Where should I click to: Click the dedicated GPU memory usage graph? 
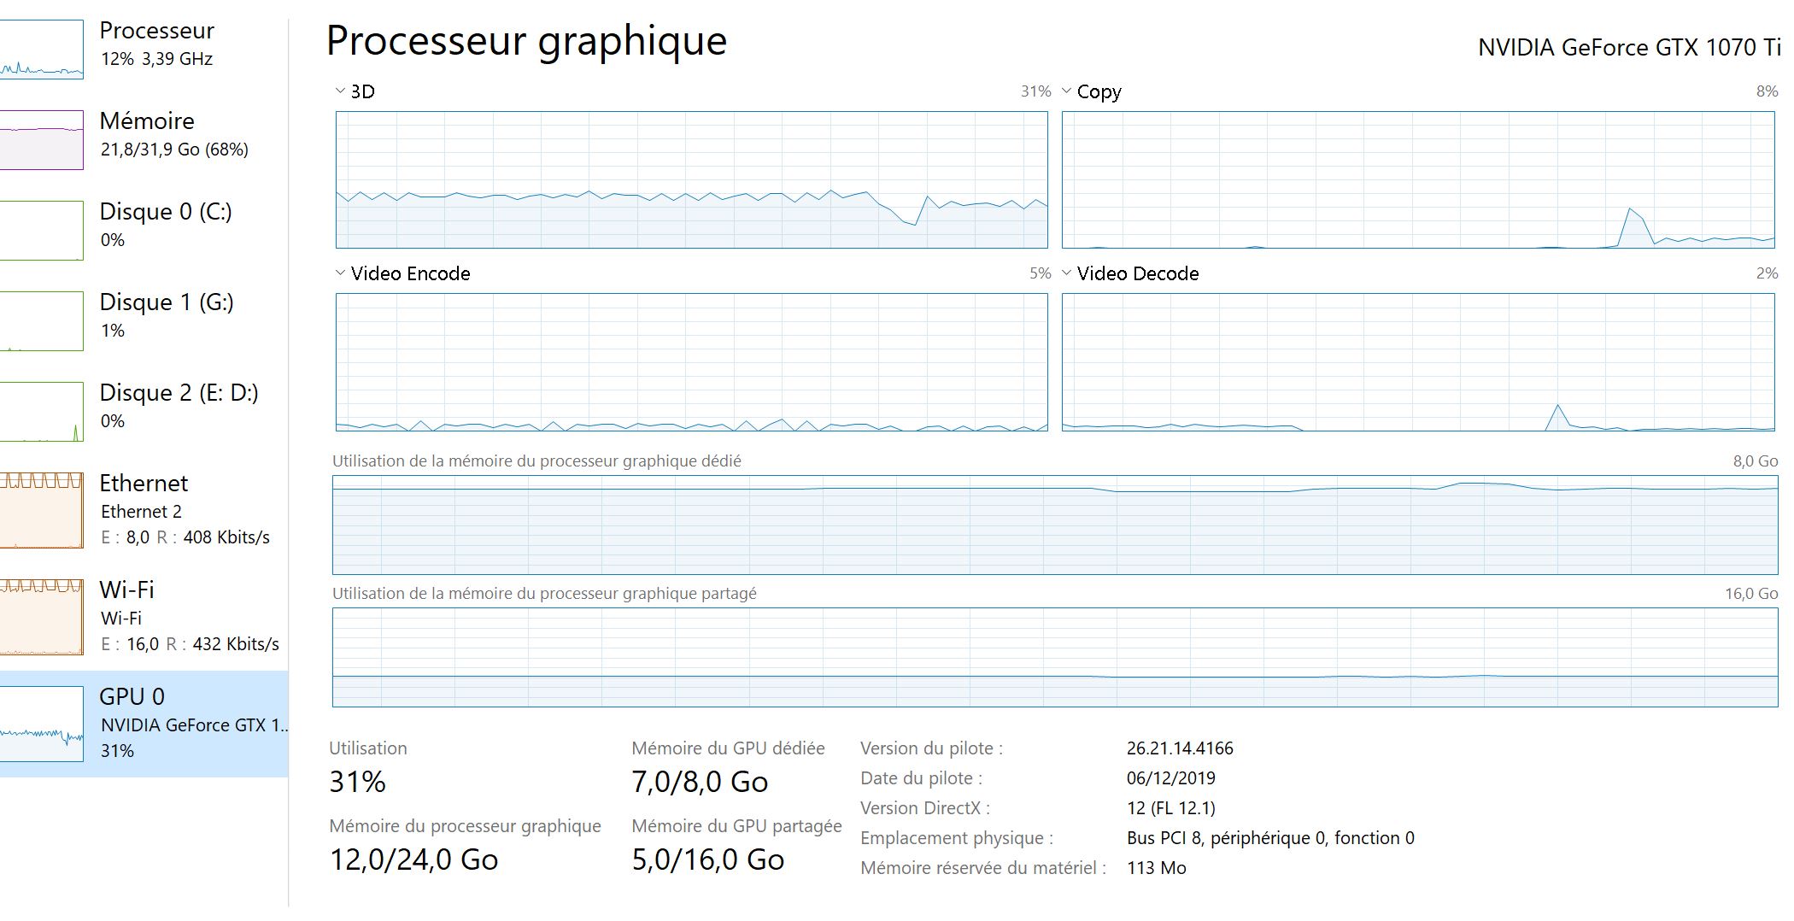point(1054,525)
